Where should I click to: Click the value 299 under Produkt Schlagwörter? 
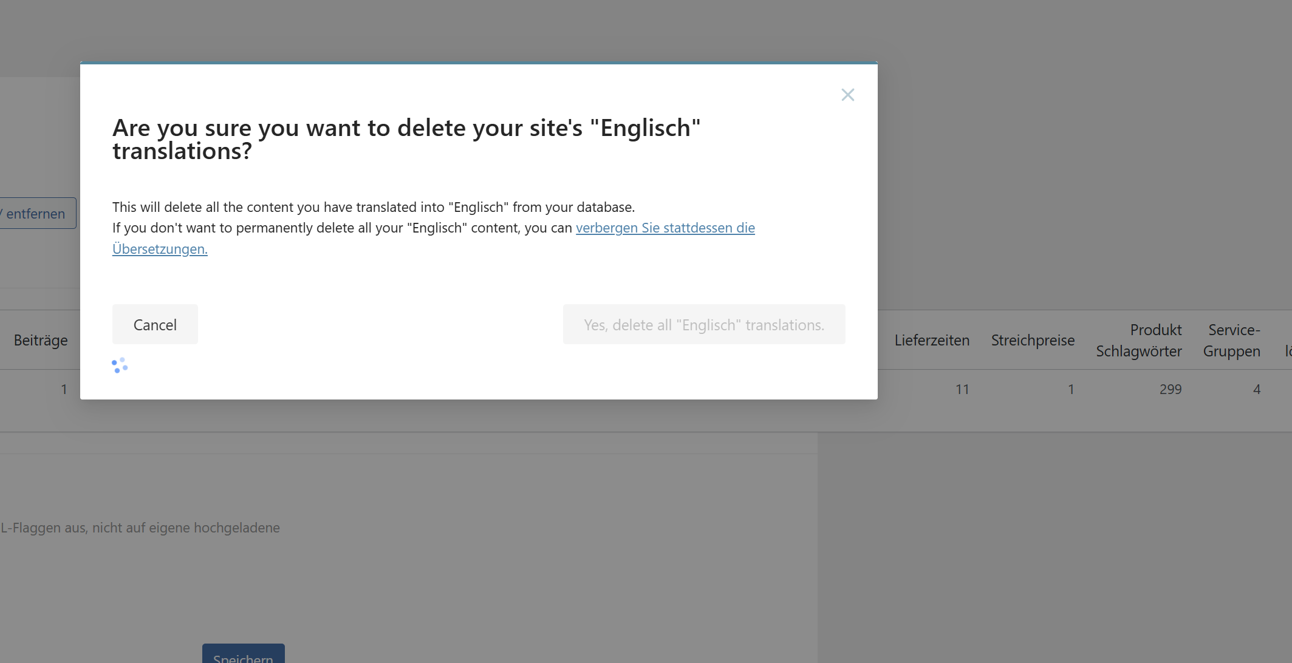click(x=1170, y=390)
